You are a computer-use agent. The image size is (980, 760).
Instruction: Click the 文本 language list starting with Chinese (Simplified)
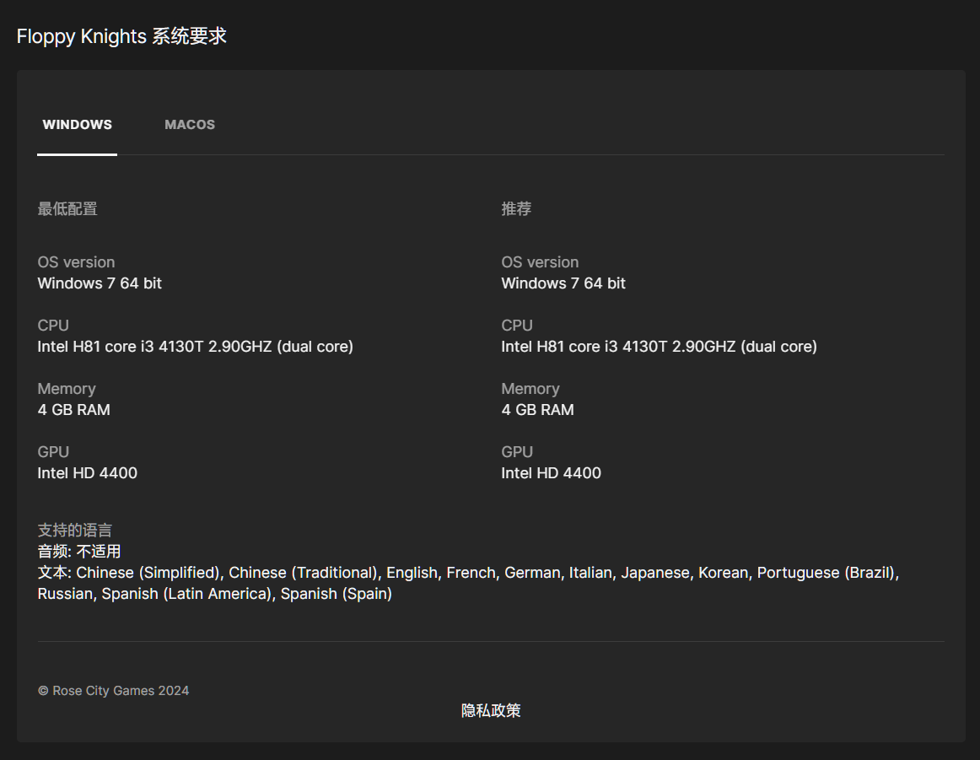(469, 583)
